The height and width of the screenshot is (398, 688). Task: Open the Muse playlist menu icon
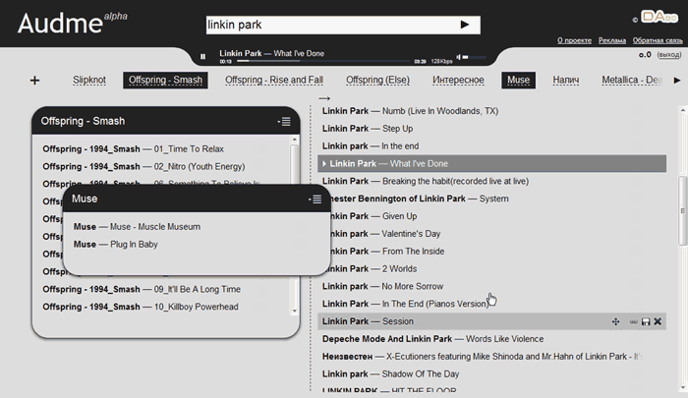(x=315, y=199)
